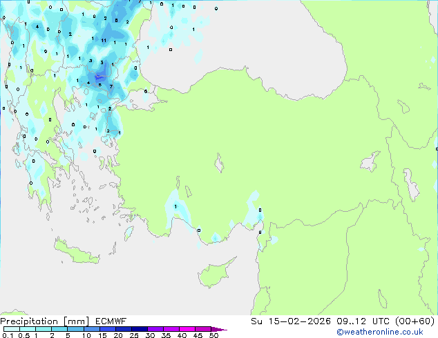The height and width of the screenshot is (338, 438).
Task: Click the legend label '40'
Action: tap(182, 335)
